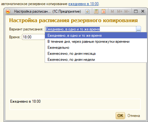148x122 pixels.
Task: Pick 'Ежемесячно, по дням недели' option
Action: tap(96, 60)
